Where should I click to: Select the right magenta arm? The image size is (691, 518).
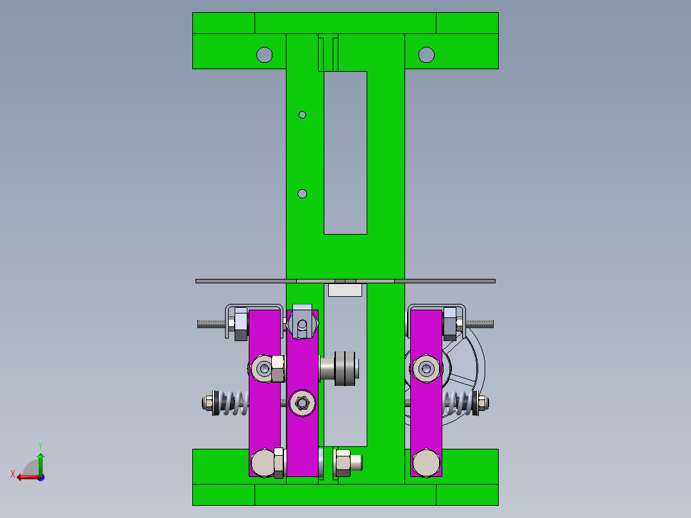click(x=426, y=392)
